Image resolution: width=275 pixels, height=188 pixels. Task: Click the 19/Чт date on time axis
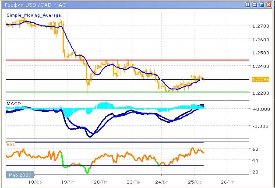coord(66,181)
